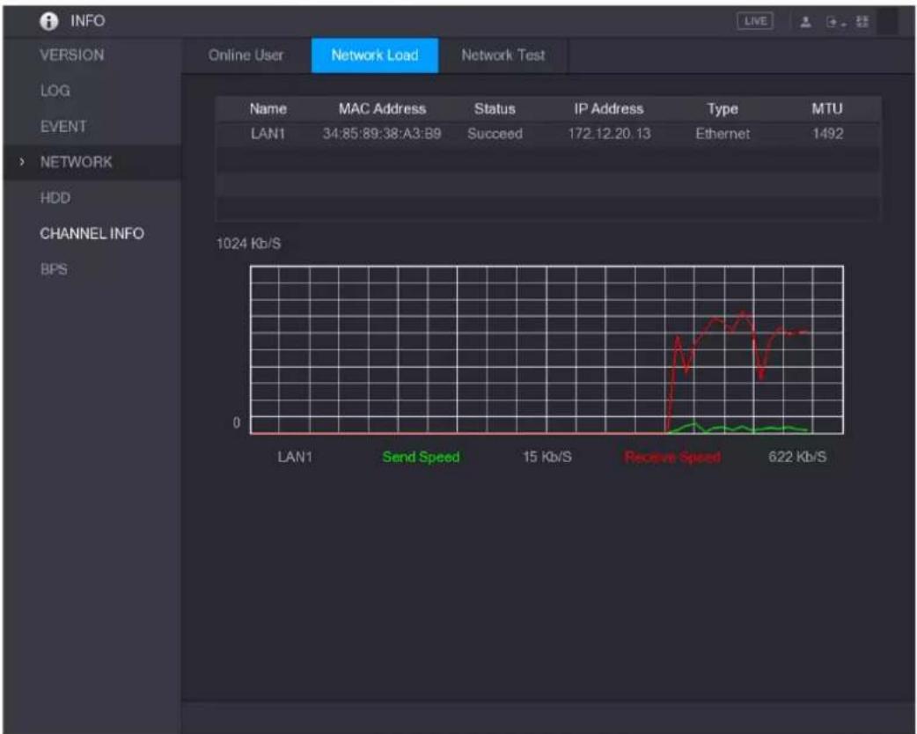This screenshot has height=734, width=917.
Task: Open HDD info in sidebar
Action: pyautogui.click(x=55, y=198)
